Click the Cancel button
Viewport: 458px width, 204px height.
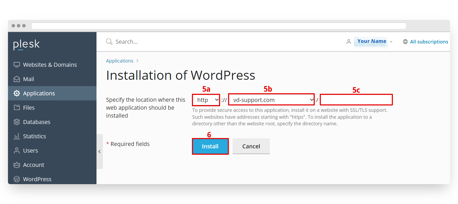point(251,146)
